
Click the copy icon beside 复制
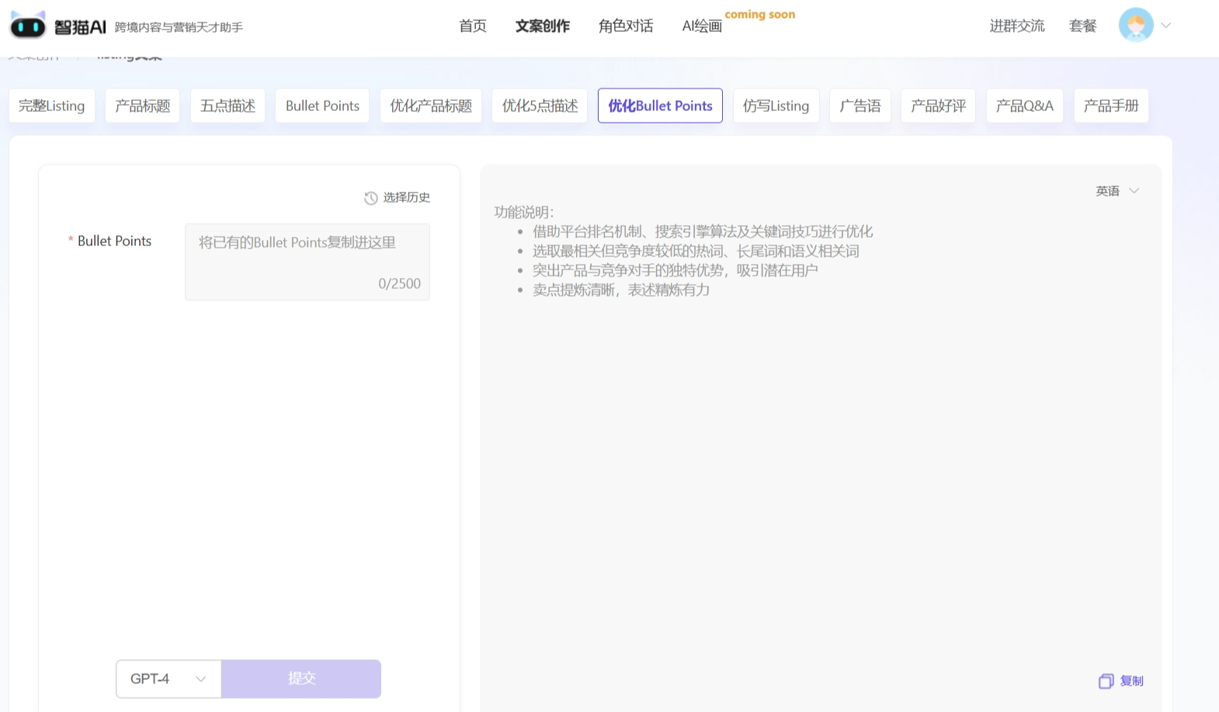coord(1106,681)
